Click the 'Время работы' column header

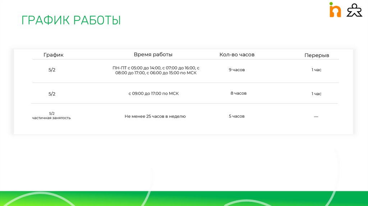point(153,55)
